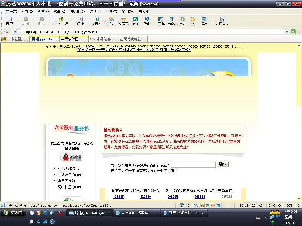Expand dropdown arrow next to 撤销 undo
The image size is (302, 226).
click(x=154, y=21)
